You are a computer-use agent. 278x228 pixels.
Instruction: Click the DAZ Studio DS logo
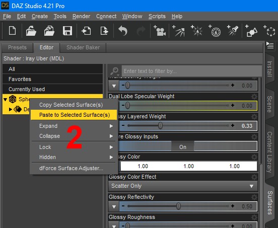(x=5, y=6)
